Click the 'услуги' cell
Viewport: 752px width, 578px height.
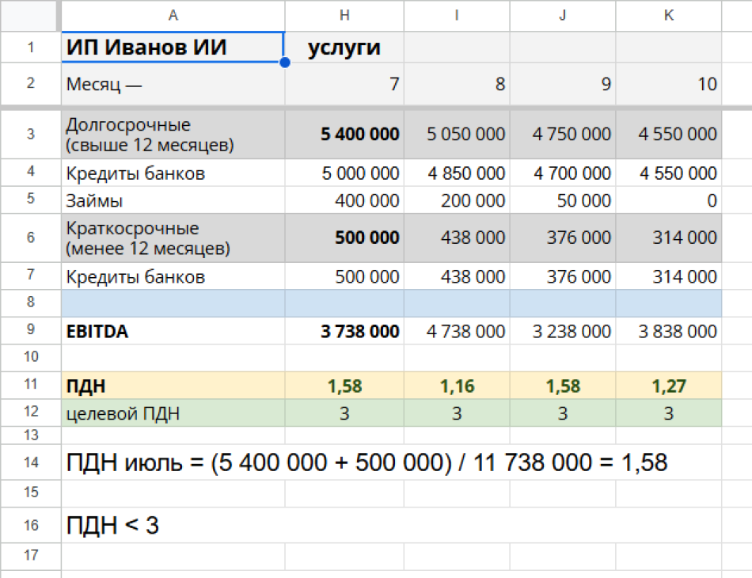click(344, 48)
